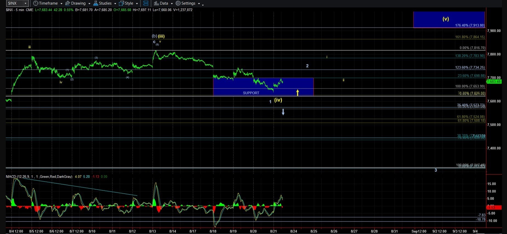
Task: Click the MACD value 4.07
Action: (78, 177)
